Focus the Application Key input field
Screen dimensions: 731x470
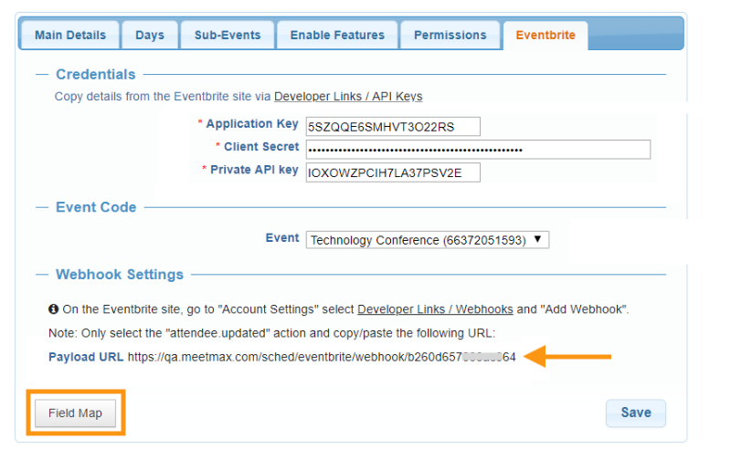point(393,126)
